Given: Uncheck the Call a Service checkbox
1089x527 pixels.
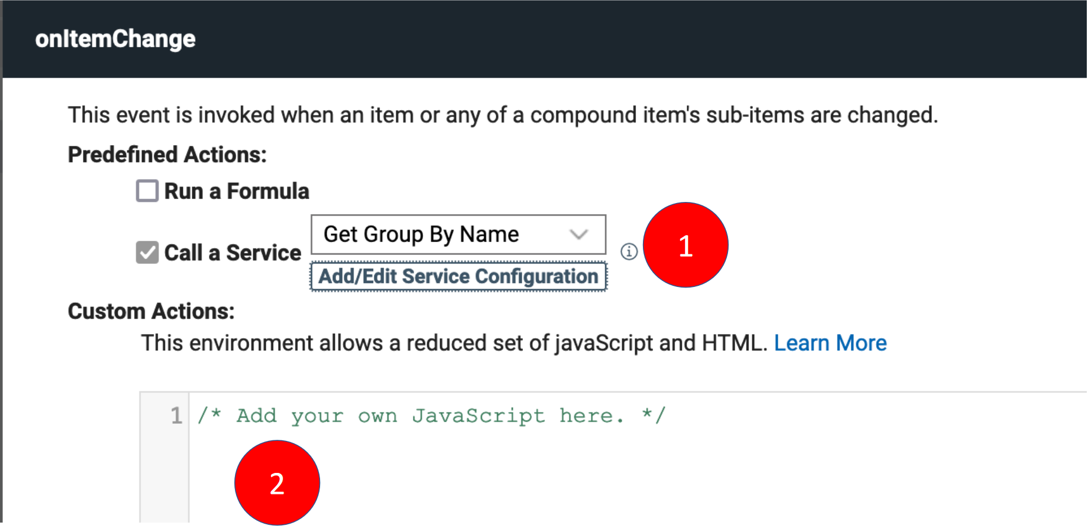Looking at the screenshot, I should click(148, 253).
